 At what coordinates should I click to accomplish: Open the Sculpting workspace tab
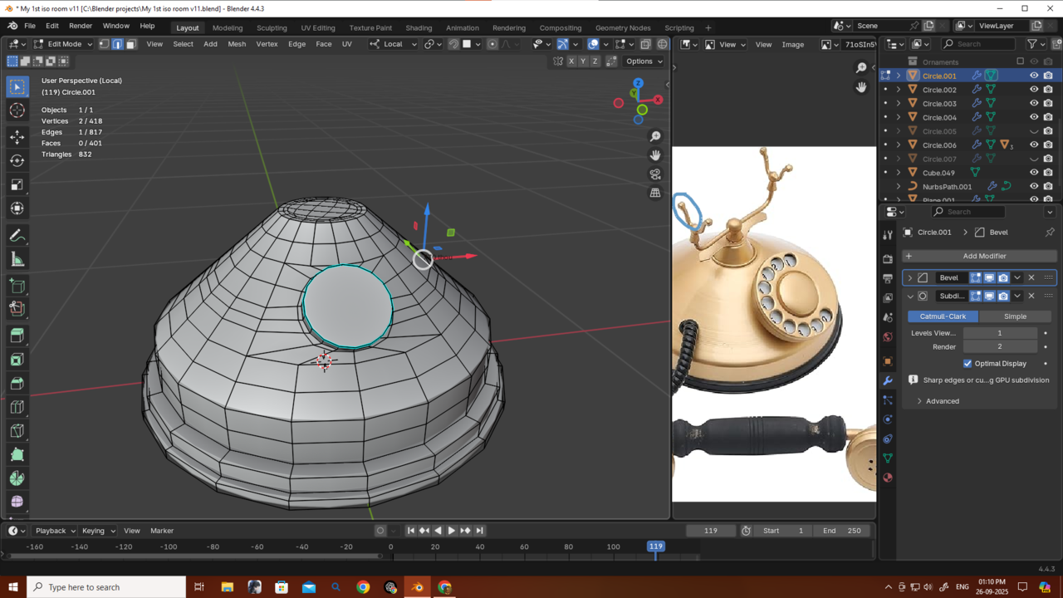[272, 27]
